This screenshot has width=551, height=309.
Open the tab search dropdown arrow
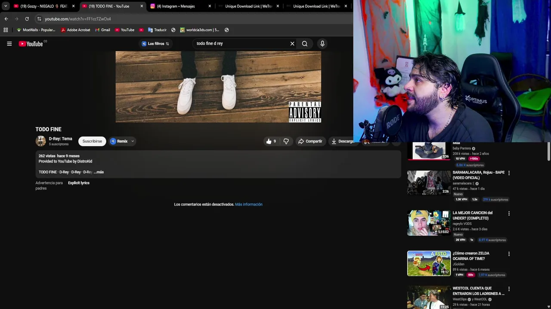(x=5, y=6)
